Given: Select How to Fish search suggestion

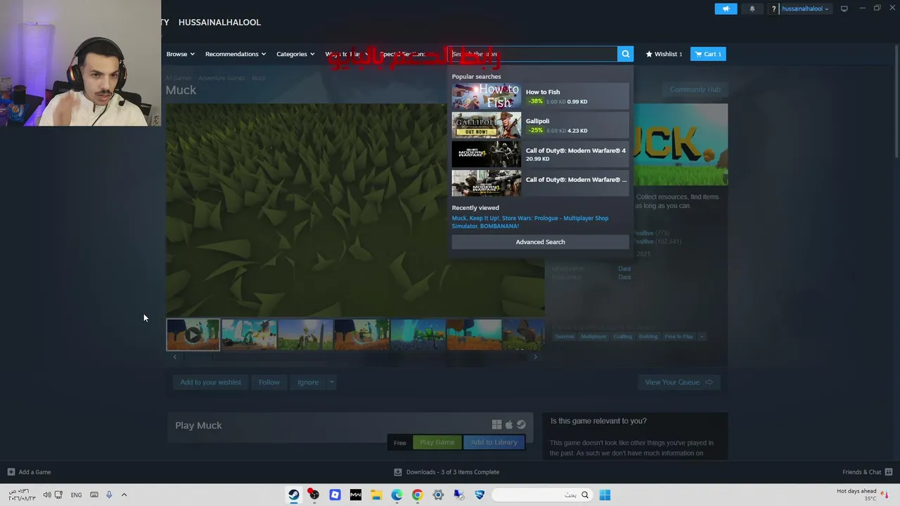Looking at the screenshot, I should [540, 96].
